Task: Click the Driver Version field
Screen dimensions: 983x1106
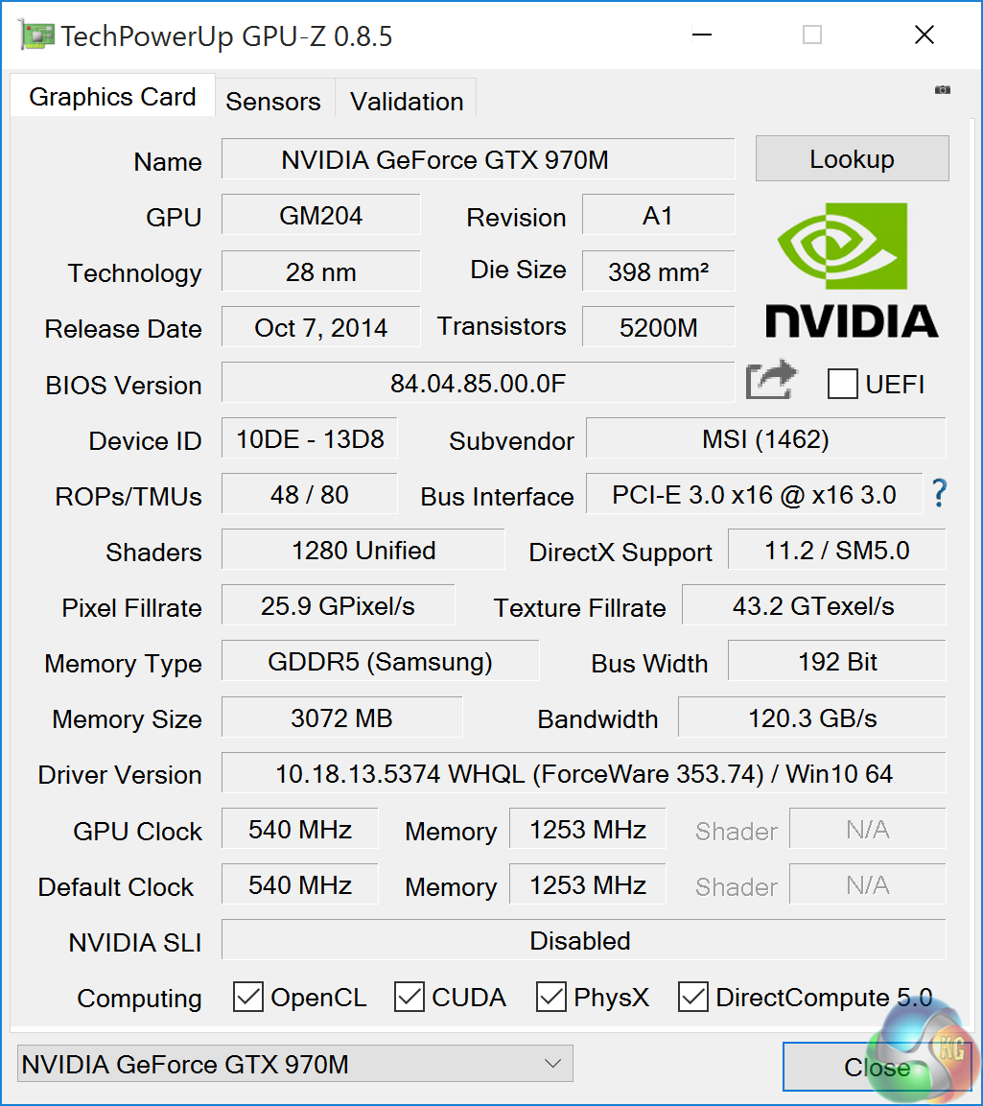Action: (x=583, y=773)
